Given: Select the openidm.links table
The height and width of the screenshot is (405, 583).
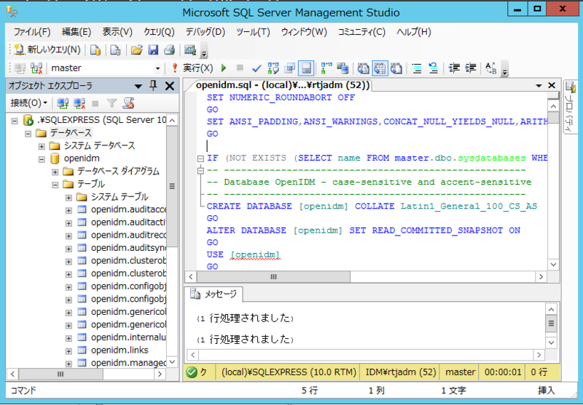Looking at the screenshot, I should click(120, 350).
